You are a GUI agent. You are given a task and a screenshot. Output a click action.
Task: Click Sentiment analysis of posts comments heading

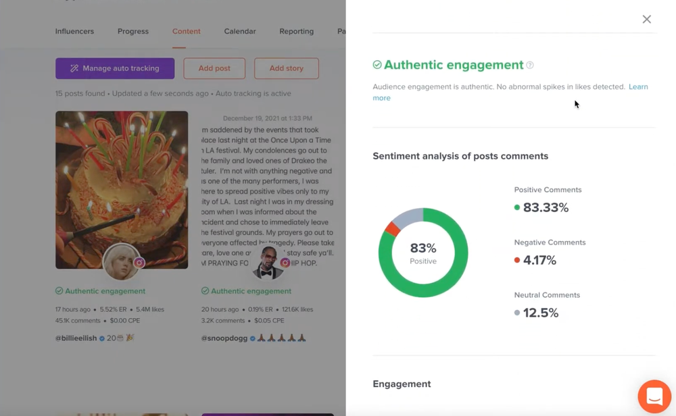point(460,156)
